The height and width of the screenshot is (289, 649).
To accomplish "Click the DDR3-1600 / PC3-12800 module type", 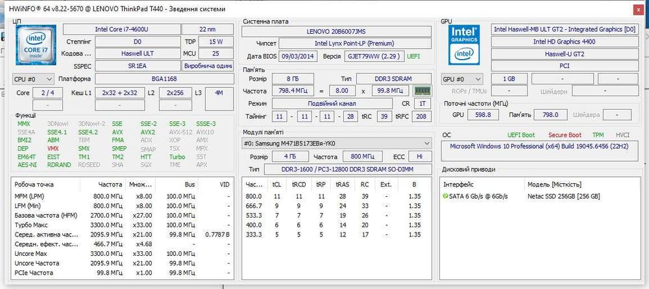I will (x=348, y=169).
